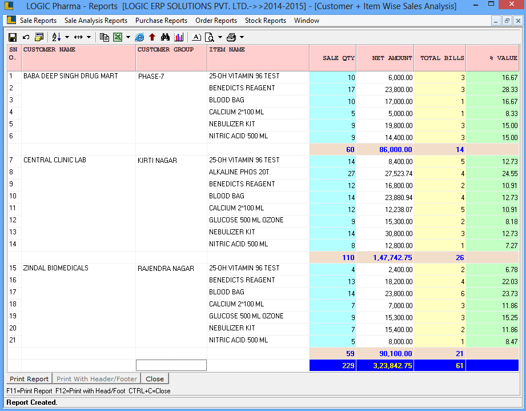The width and height of the screenshot is (526, 411).
Task: Click the A-Z sort icon
Action: 57,37
